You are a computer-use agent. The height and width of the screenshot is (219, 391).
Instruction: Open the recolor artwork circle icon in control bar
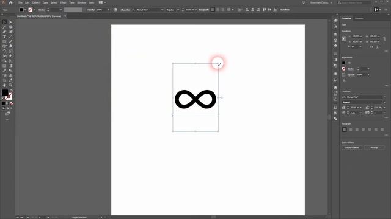point(115,10)
